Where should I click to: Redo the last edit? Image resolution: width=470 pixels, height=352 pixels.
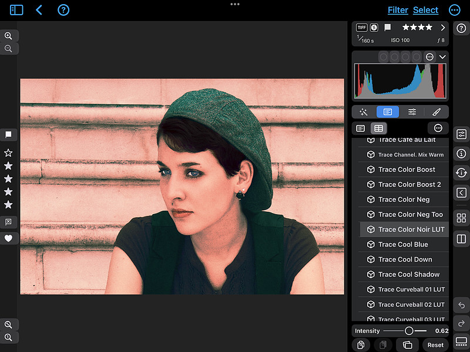click(x=461, y=323)
